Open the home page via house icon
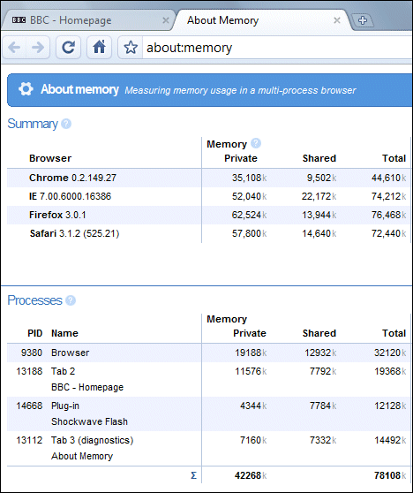The height and width of the screenshot is (493, 413). (99, 48)
